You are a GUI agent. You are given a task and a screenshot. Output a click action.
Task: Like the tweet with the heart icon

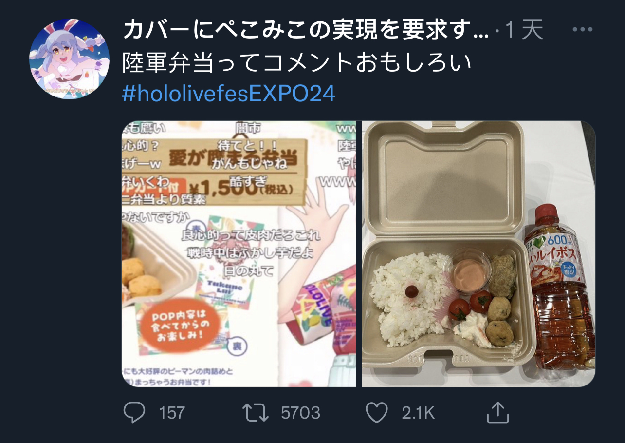coord(376,413)
